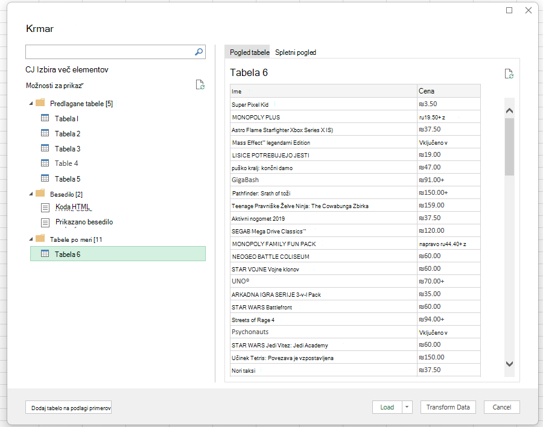Click the Tabela 2 table icon
Viewport: 543px width, 427px height.
[x=45, y=133]
